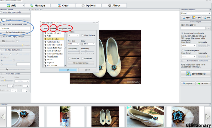The height and width of the screenshot is (128, 212).
Task: Open the lines Colour dropdown
Action: tap(22, 81)
